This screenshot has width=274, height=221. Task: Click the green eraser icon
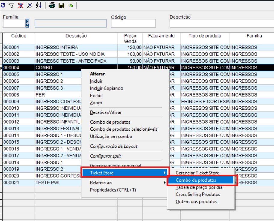pyautogui.click(x=70, y=5)
